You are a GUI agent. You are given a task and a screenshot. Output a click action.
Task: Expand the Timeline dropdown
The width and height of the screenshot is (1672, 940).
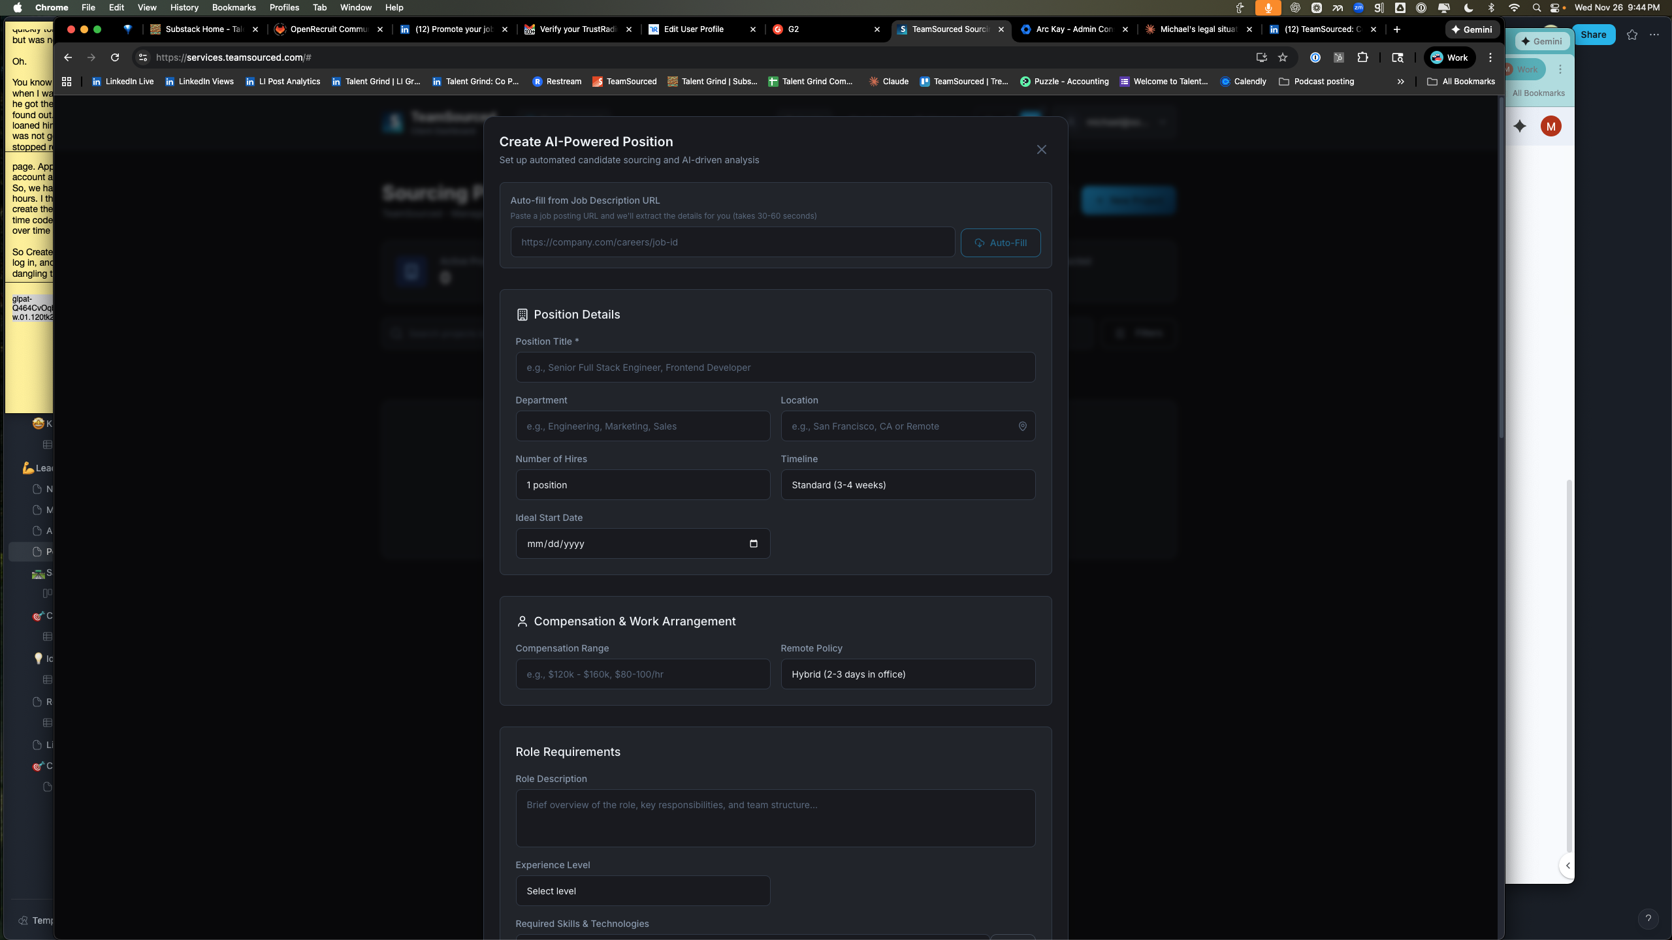point(907,485)
